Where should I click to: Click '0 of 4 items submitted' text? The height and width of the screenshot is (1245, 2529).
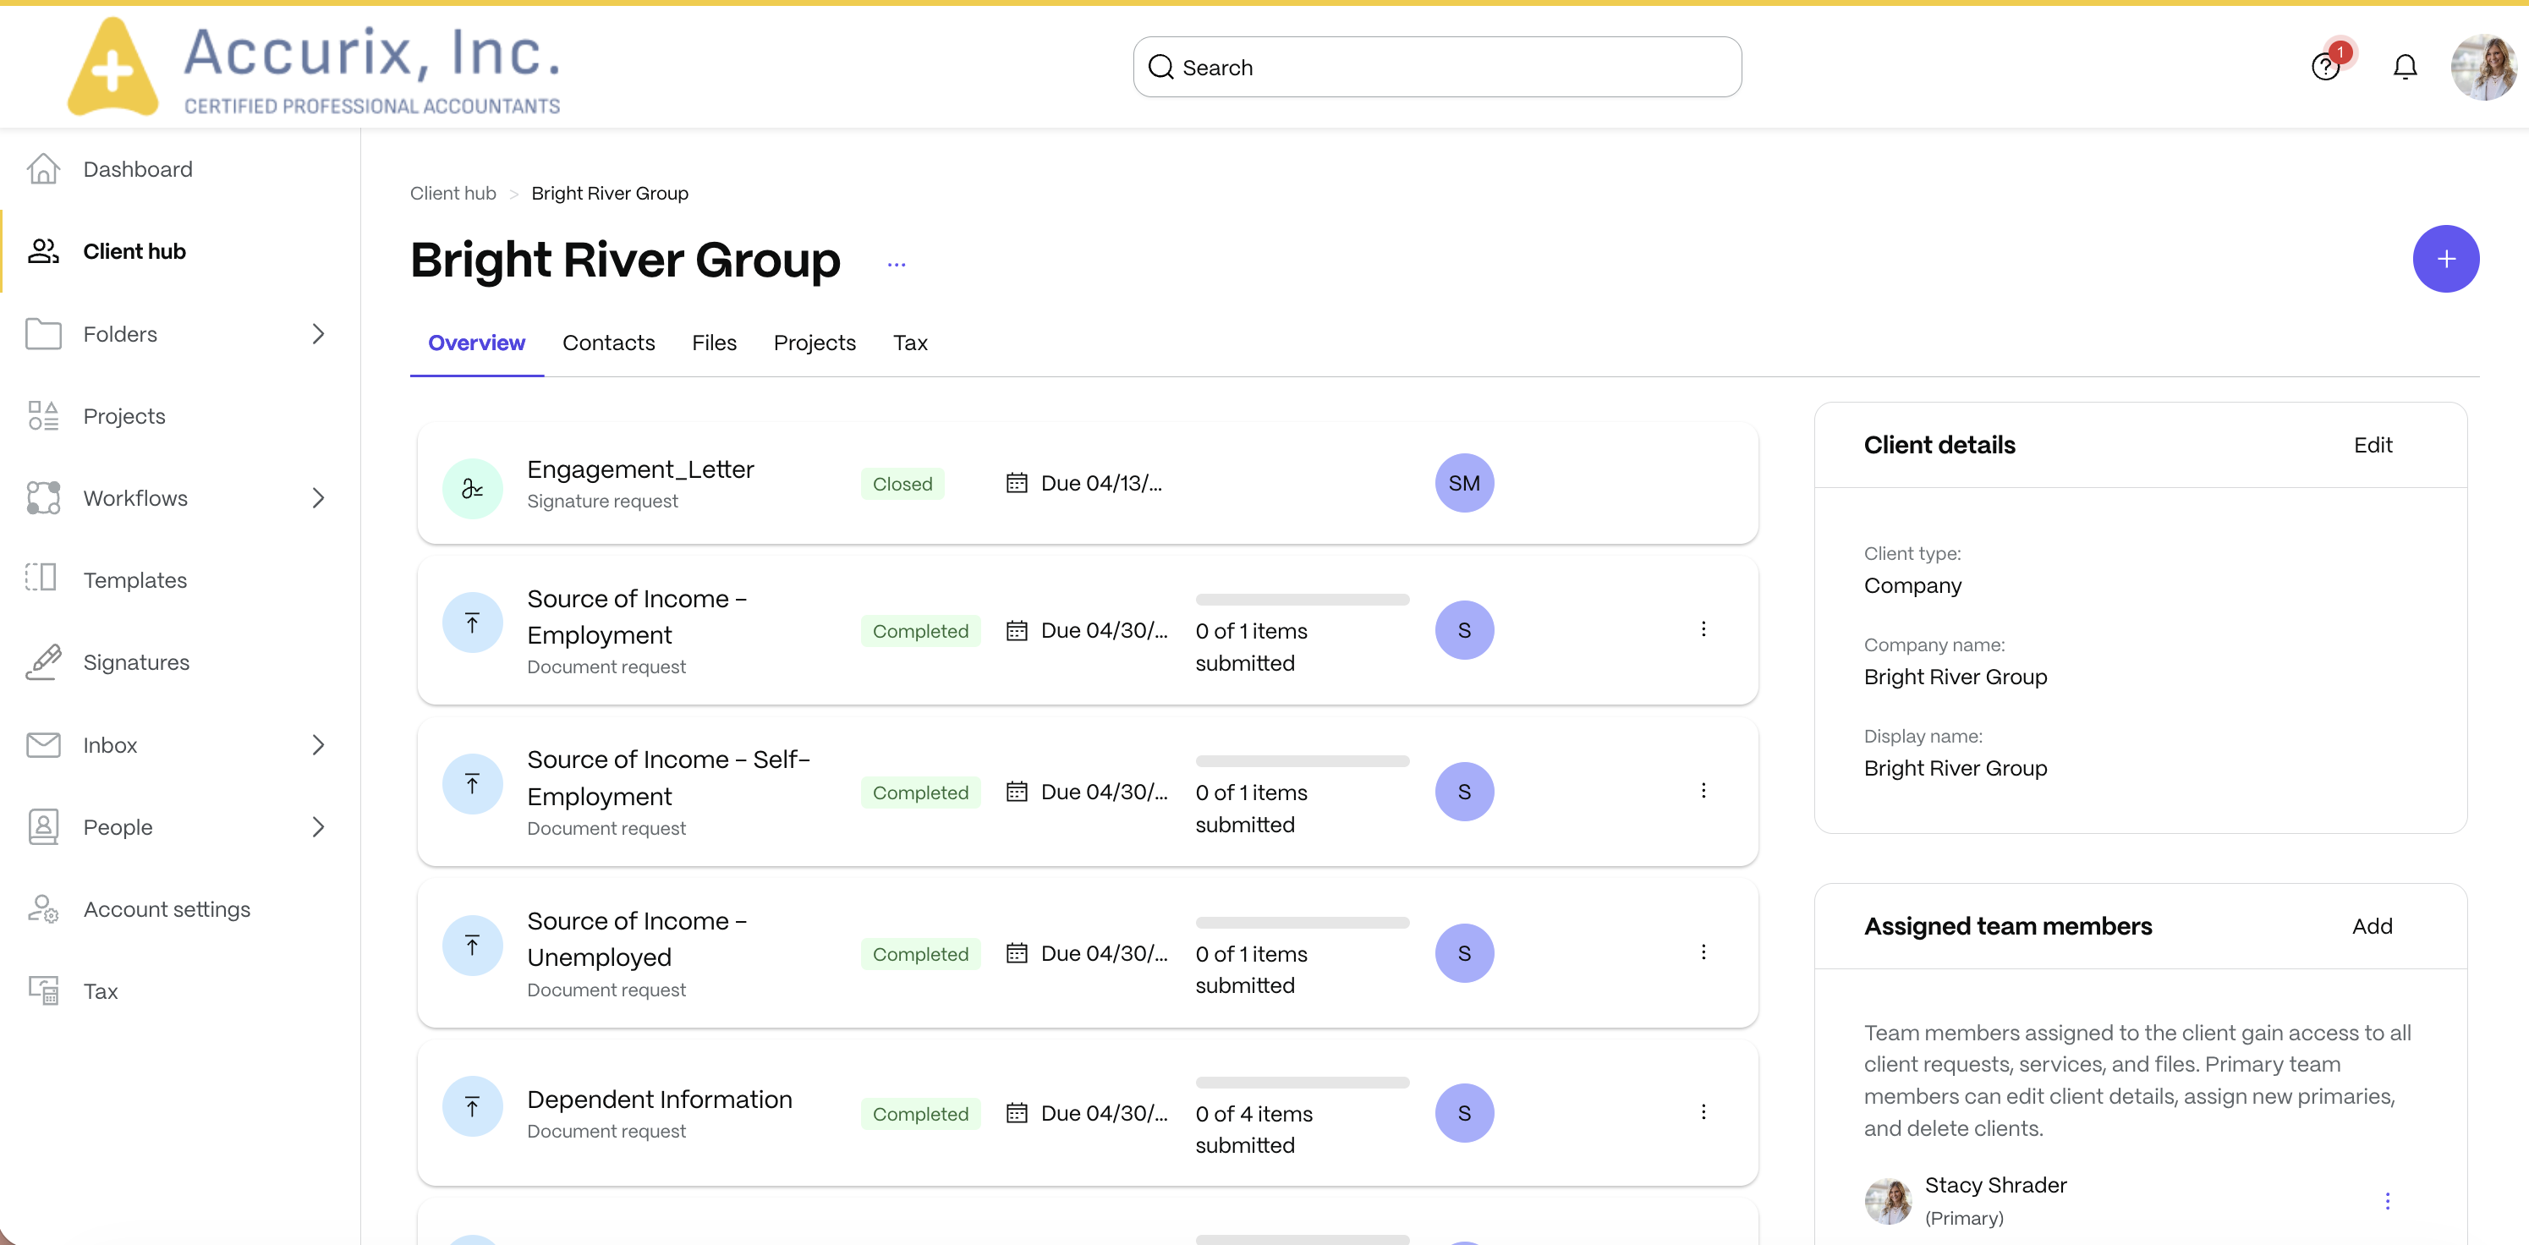click(x=1253, y=1129)
